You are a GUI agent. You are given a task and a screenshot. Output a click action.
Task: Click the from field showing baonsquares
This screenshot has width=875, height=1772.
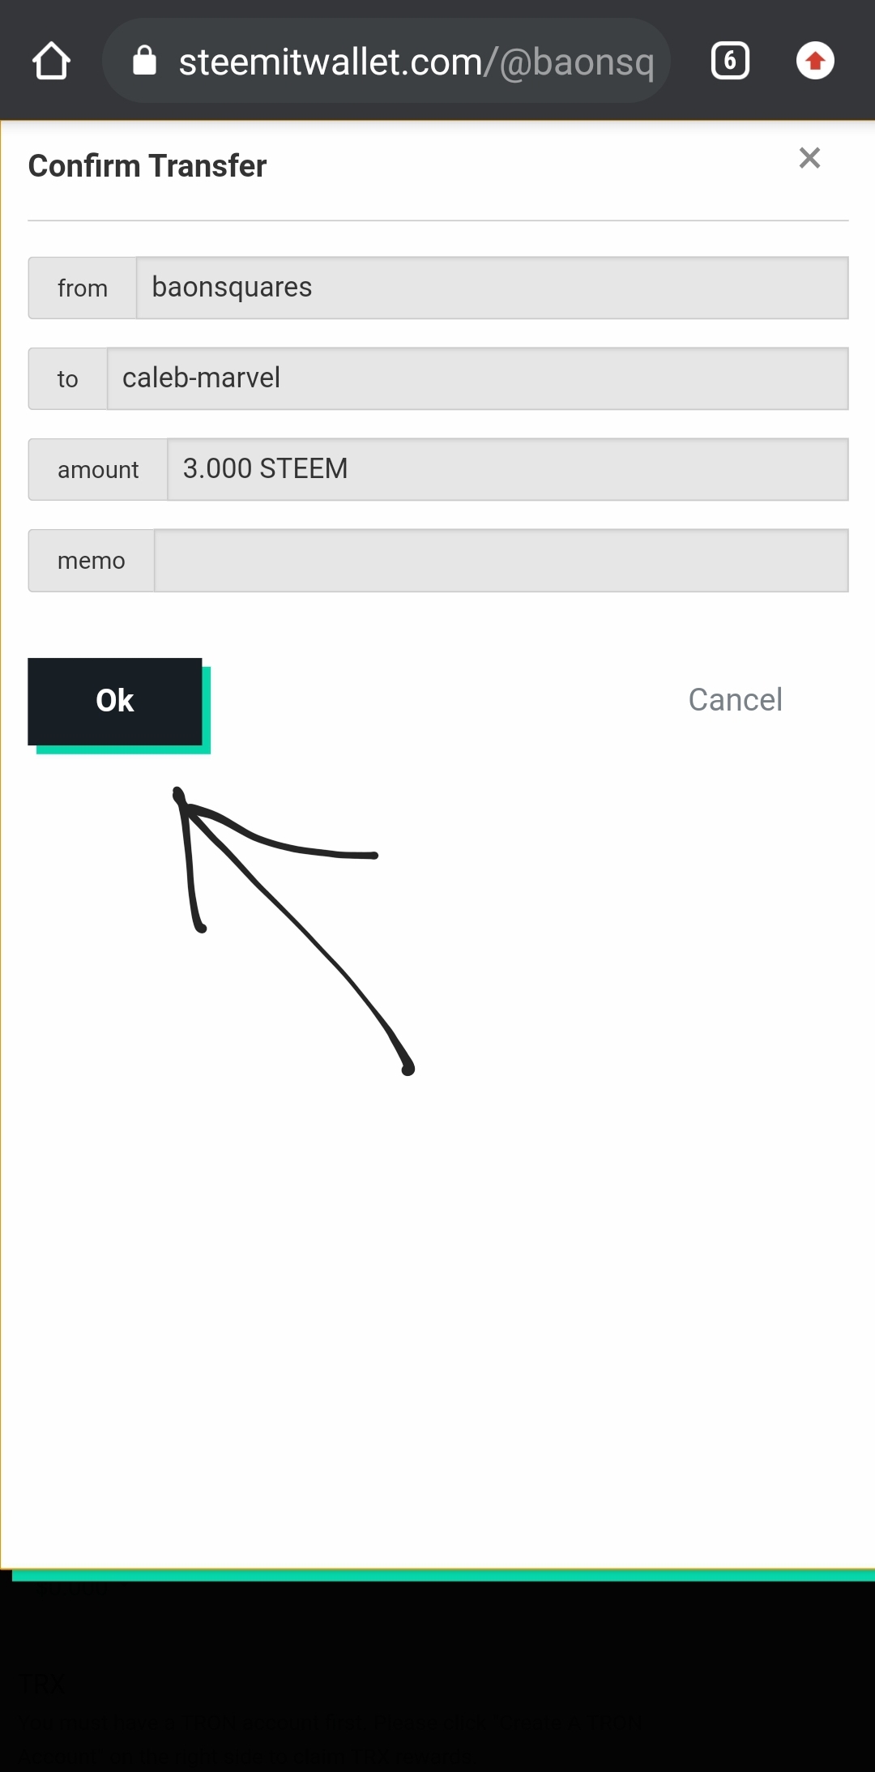click(493, 288)
